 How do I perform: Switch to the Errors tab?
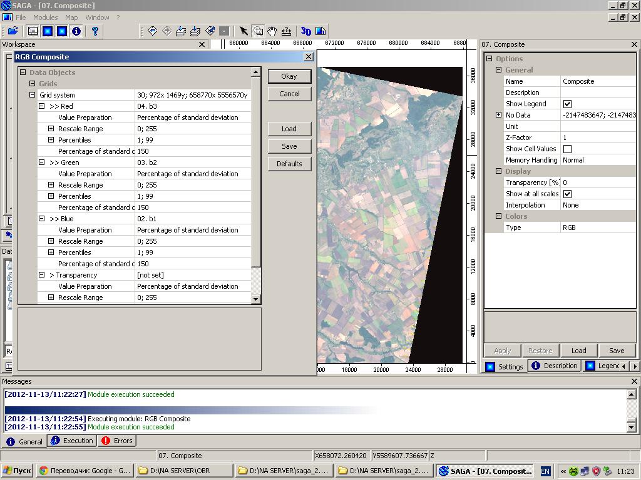pos(117,441)
